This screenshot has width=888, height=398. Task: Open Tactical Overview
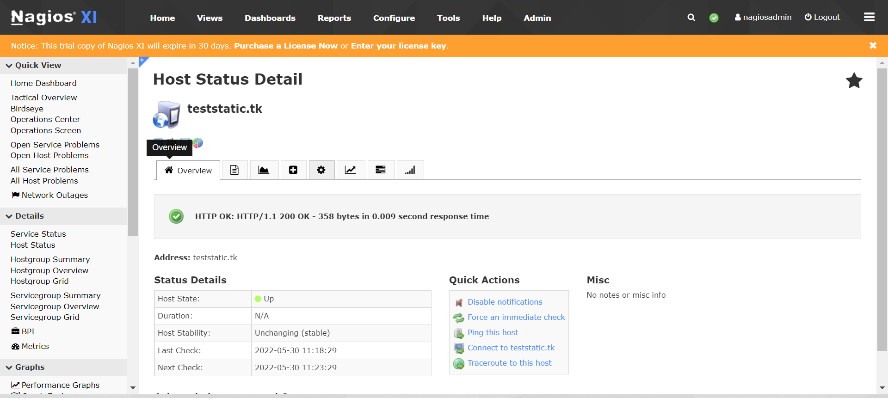[44, 98]
